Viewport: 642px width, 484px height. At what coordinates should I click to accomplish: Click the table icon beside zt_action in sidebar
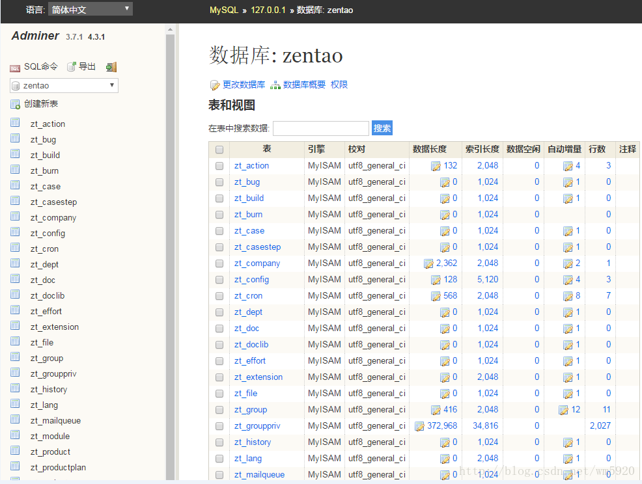pyautogui.click(x=15, y=123)
